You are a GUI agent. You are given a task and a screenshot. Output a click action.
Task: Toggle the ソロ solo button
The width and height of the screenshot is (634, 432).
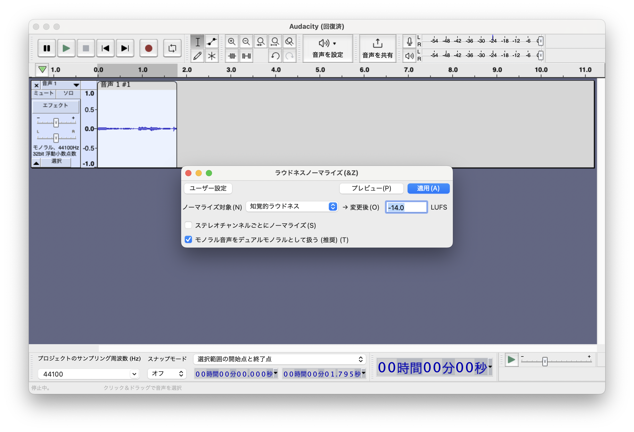pyautogui.click(x=68, y=93)
